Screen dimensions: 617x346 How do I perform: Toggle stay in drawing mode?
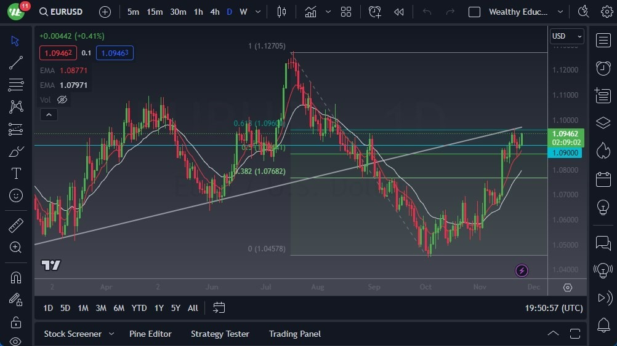(x=16, y=300)
